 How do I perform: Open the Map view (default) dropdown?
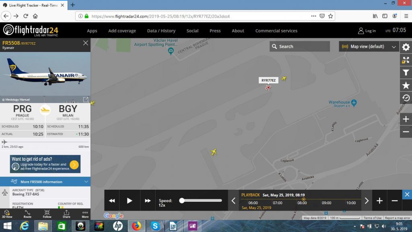coord(369,46)
